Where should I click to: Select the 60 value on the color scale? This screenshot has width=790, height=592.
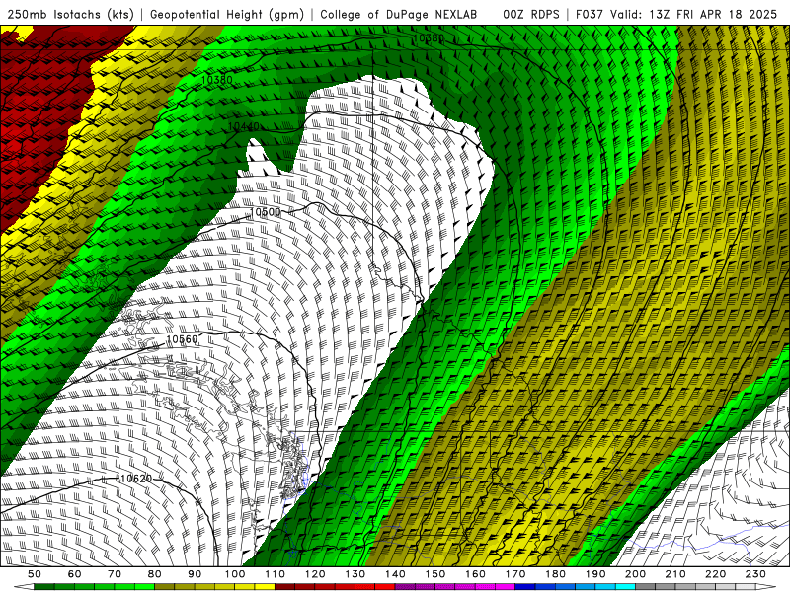click(75, 574)
